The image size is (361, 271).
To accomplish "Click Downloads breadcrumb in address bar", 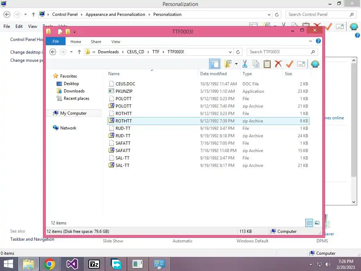I will pos(108,52).
